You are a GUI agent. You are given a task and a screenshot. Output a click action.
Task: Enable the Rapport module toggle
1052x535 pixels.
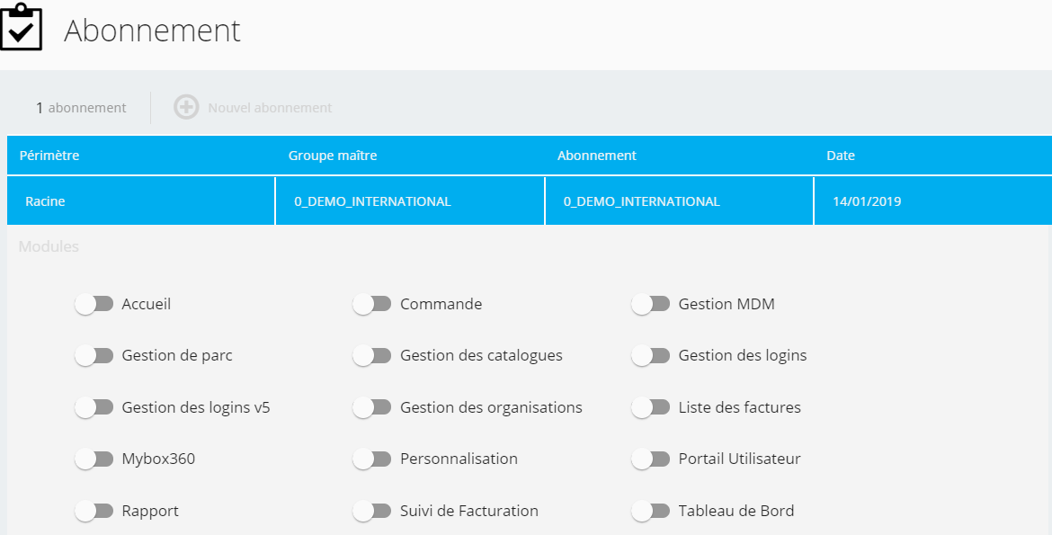(94, 511)
